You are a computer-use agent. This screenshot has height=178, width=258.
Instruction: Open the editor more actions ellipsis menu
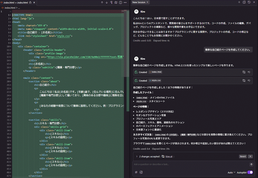tap(125, 3)
